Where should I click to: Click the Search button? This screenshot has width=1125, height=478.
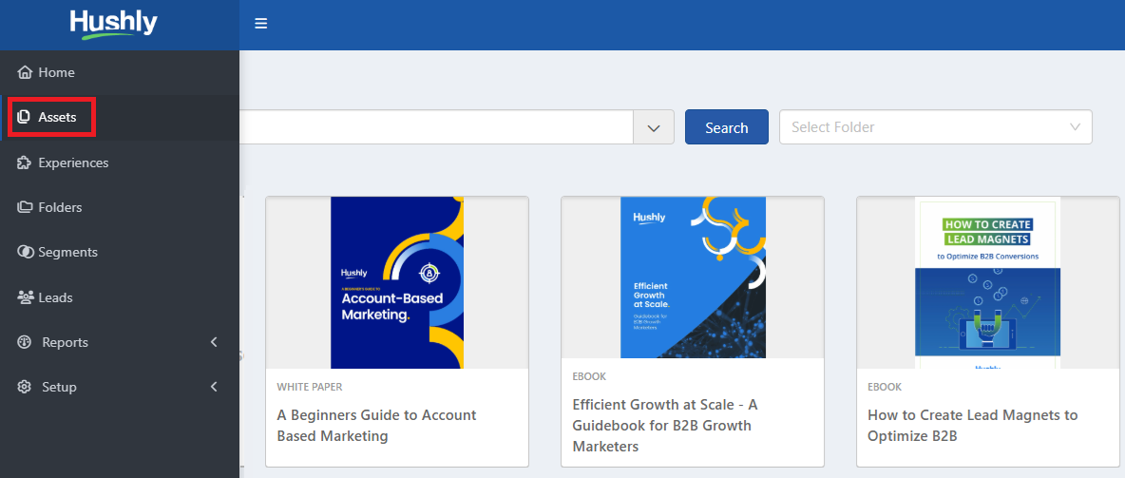pyautogui.click(x=727, y=127)
